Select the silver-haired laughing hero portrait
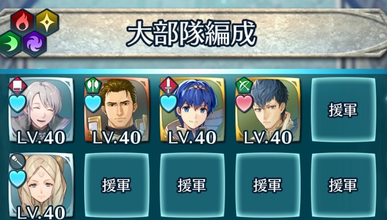 41,110
